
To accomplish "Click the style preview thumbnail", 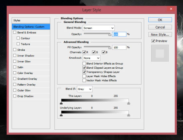I will [x=160, y=53].
